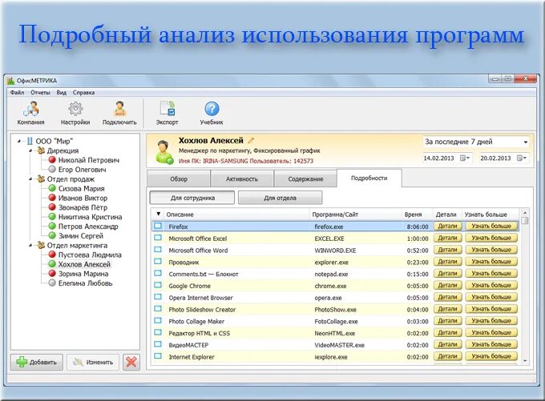The width and height of the screenshot is (545, 401).
Task: Open the Учебник help icon
Action: (212, 109)
